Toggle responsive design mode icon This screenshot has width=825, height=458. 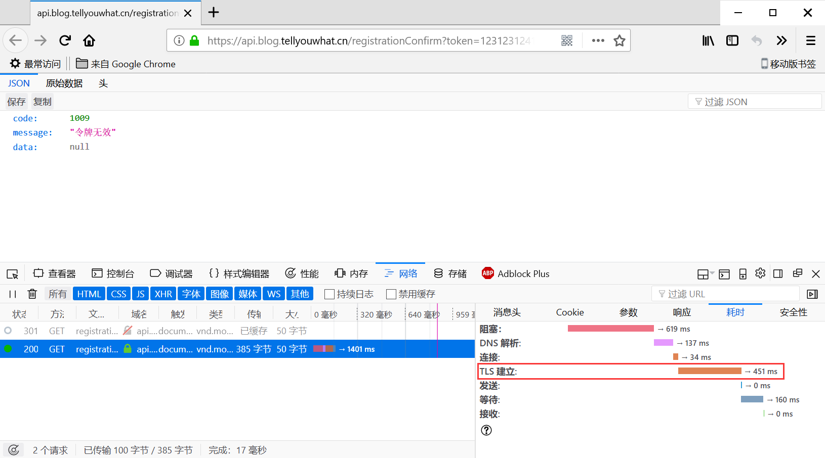point(742,274)
